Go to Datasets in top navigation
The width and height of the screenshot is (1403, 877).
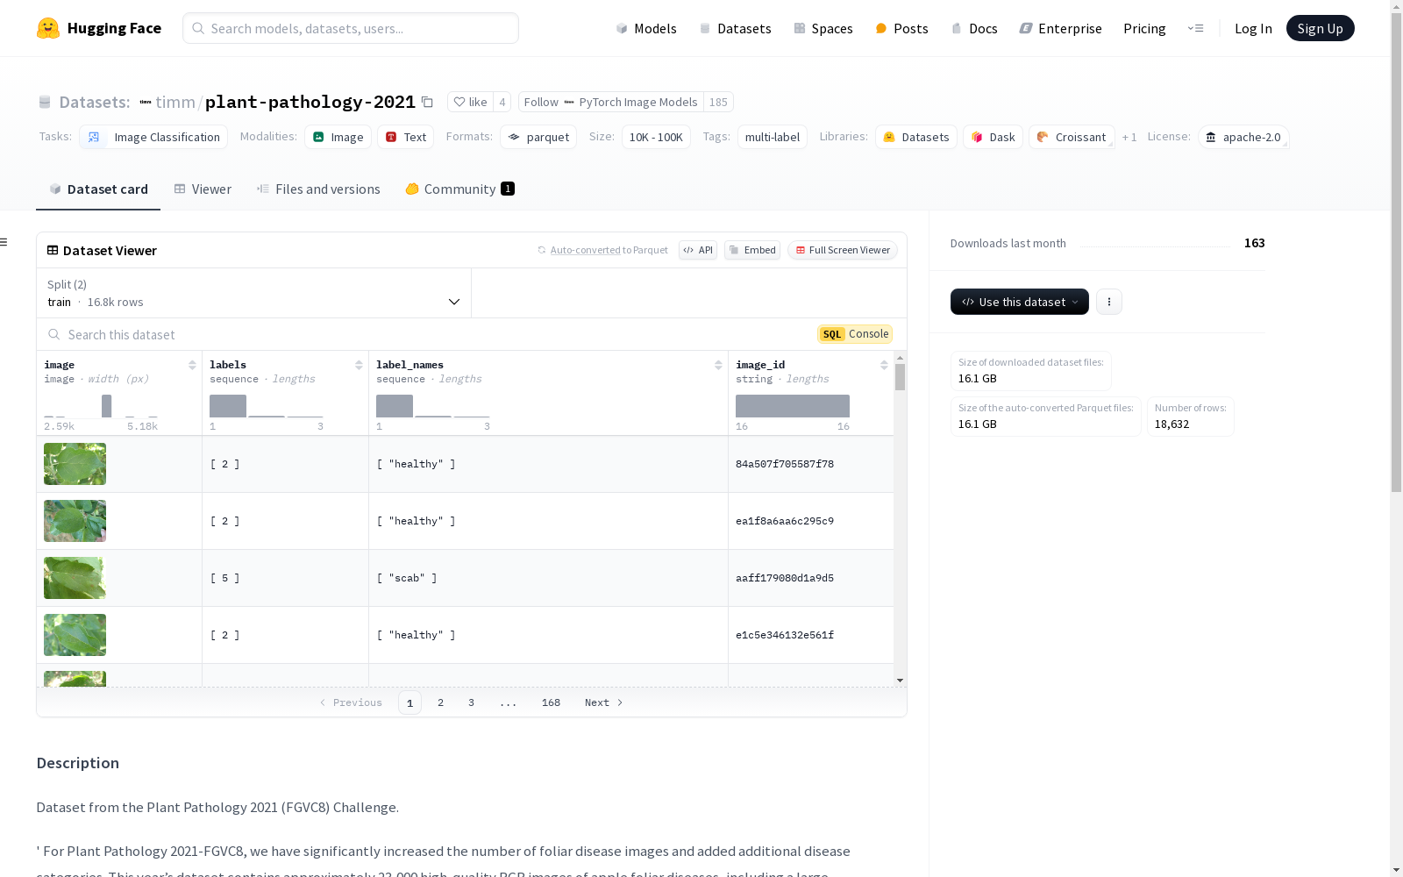(735, 28)
